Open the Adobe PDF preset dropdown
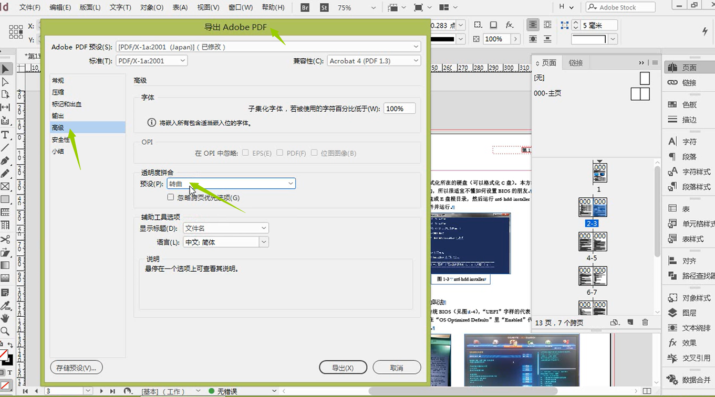The width and height of the screenshot is (715, 397). 268,47
